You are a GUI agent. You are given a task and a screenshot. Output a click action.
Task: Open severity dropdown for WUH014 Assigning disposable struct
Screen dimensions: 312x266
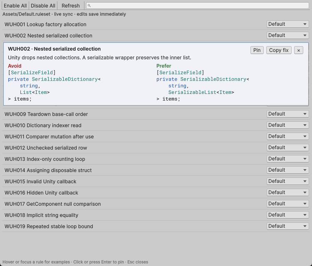click(287, 170)
